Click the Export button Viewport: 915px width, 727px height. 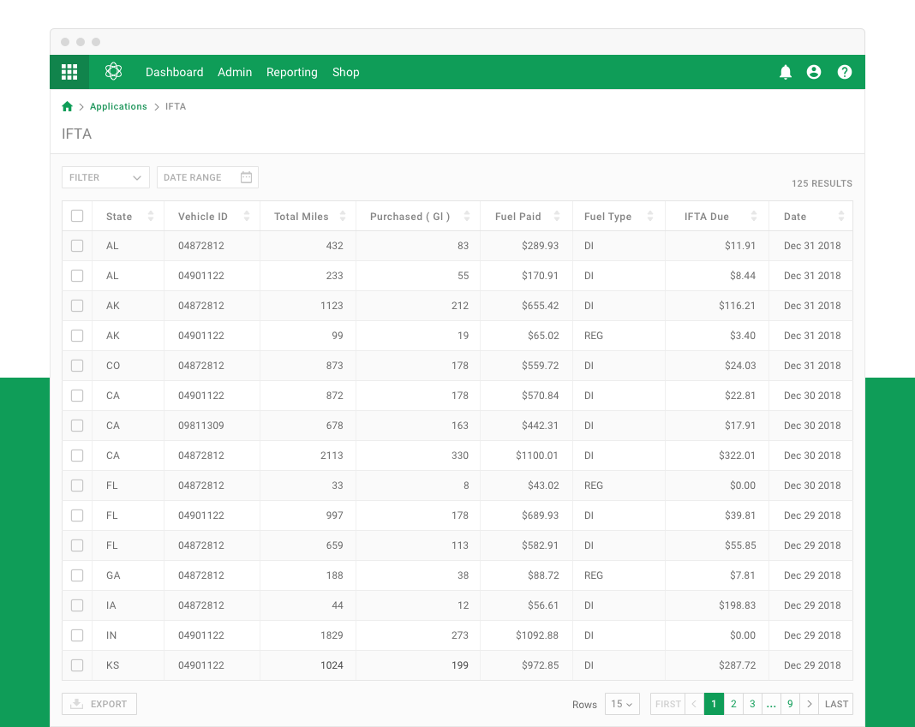(x=99, y=704)
